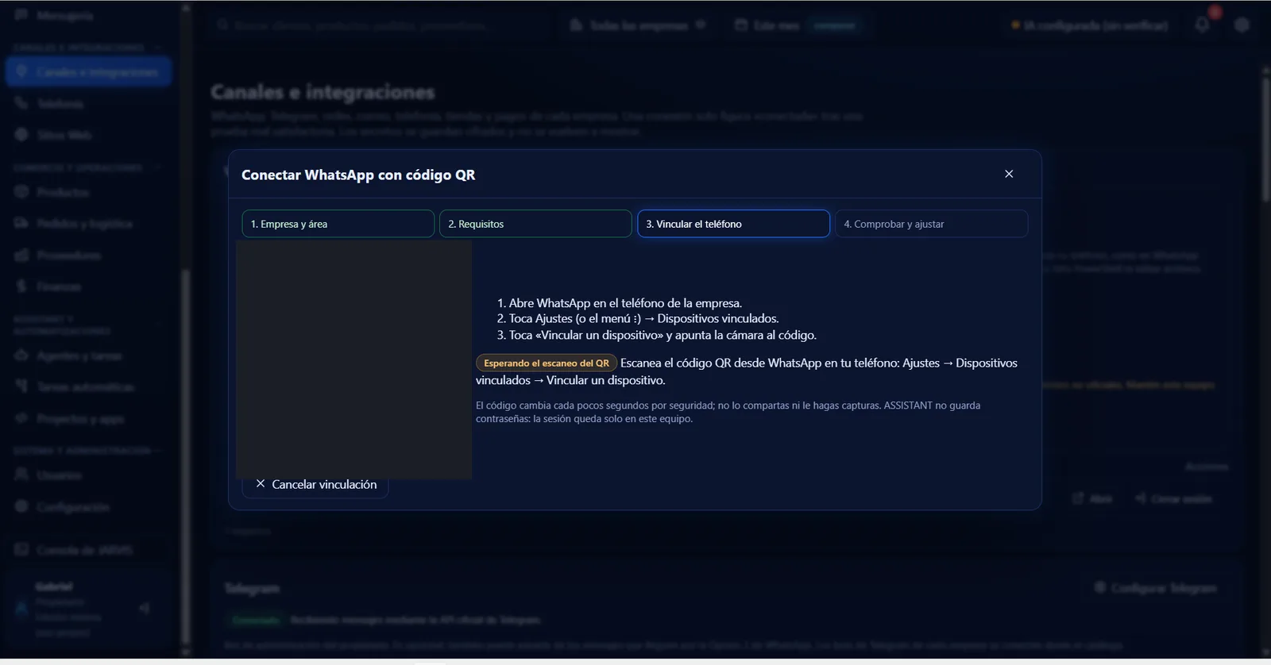Click the Finanzas dollar icon

pos(21,286)
